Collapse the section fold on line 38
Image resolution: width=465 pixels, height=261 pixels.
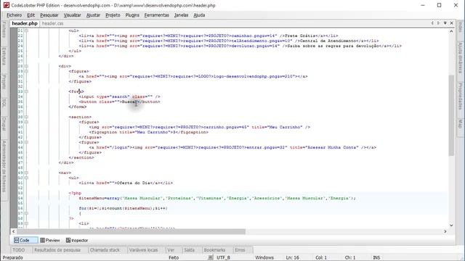coord(26,117)
